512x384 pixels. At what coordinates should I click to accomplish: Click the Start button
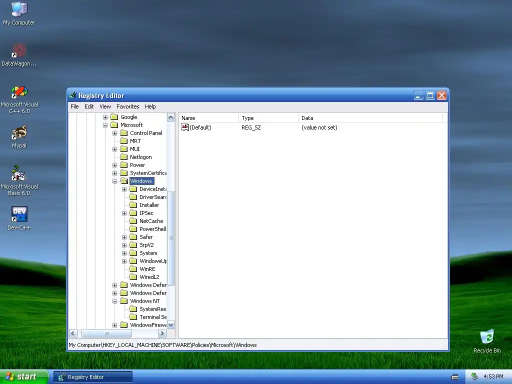[x=24, y=377]
